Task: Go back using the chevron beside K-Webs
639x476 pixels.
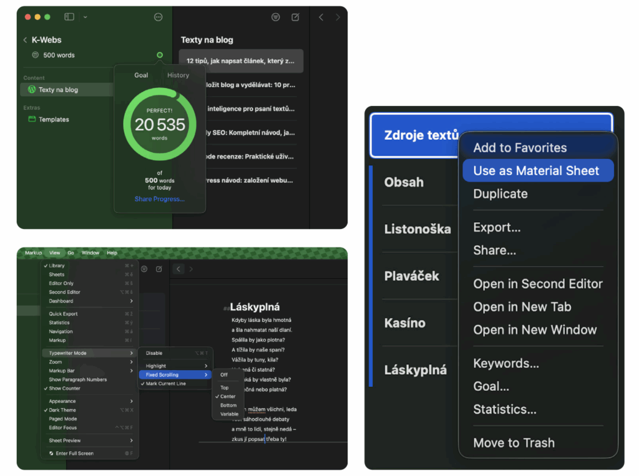Action: point(25,40)
